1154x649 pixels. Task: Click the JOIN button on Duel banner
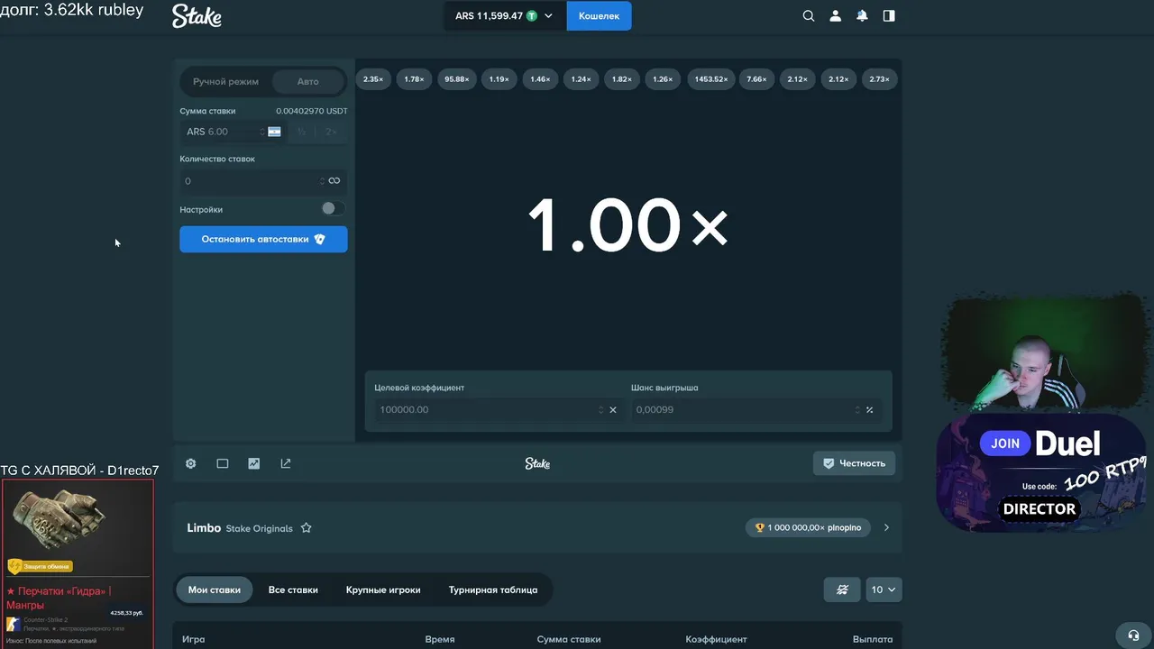1005,443
